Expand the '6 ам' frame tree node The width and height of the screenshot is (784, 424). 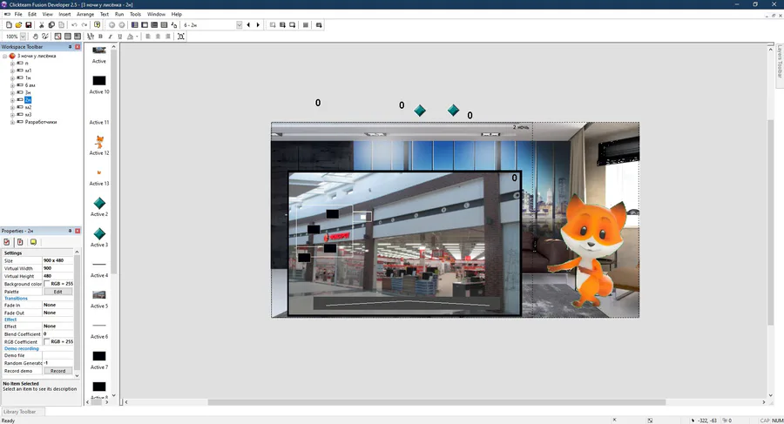tap(12, 85)
